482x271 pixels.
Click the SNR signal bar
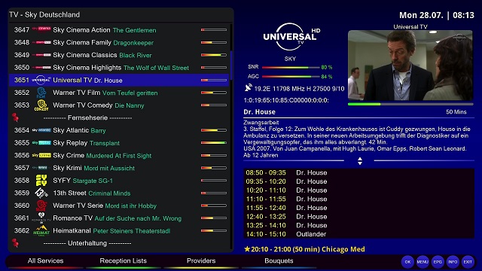click(x=291, y=67)
